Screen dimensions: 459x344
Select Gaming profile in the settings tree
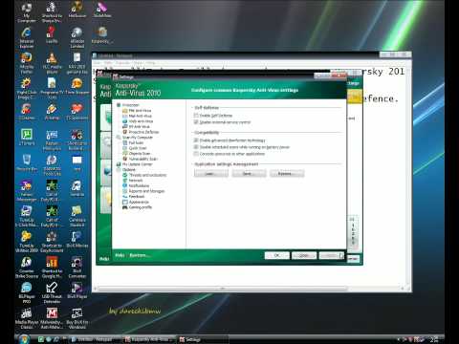click(141, 207)
